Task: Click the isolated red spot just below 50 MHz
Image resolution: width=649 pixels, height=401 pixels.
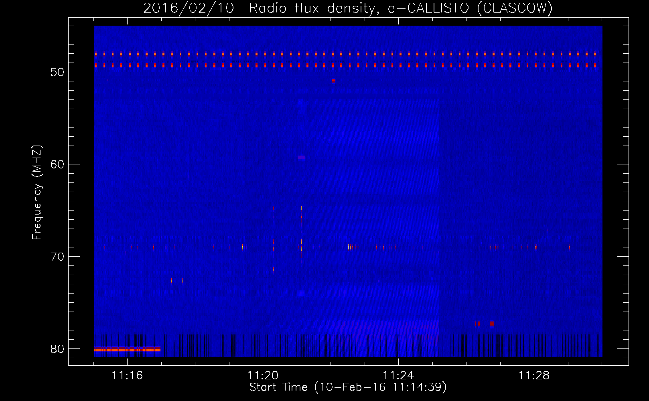Action: tap(333, 81)
